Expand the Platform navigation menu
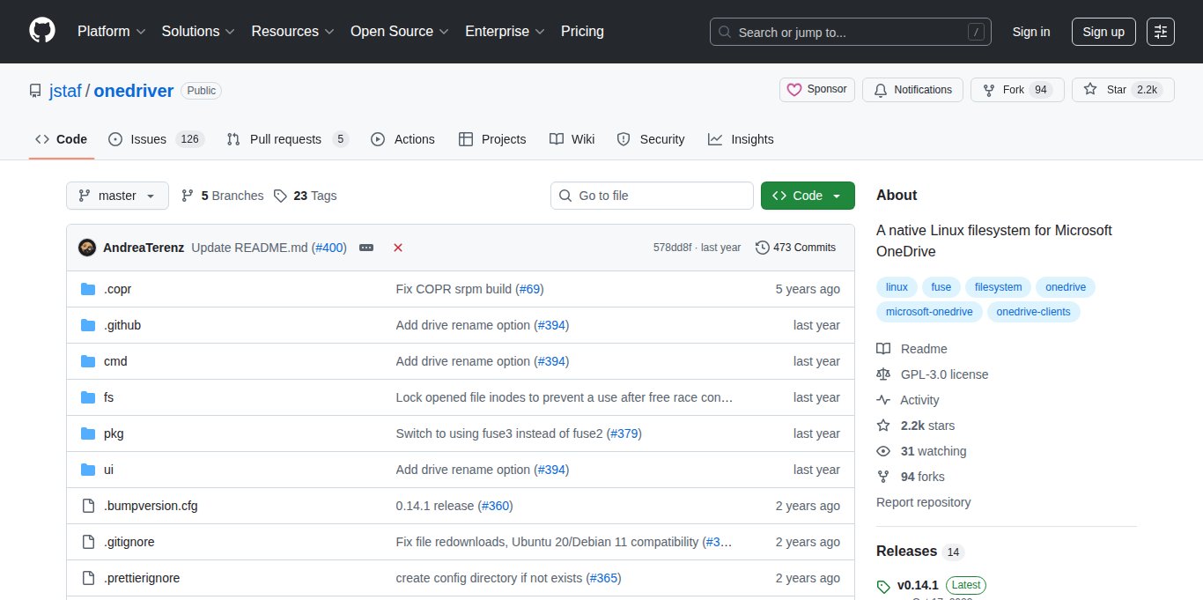The width and height of the screenshot is (1203, 600). (x=110, y=32)
